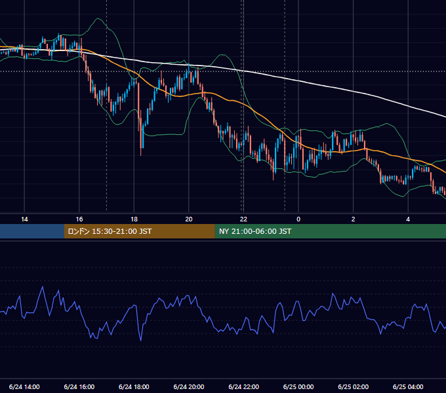The height and width of the screenshot is (393, 446).
Task: Click the 22 hour axis label
Action: (243, 219)
